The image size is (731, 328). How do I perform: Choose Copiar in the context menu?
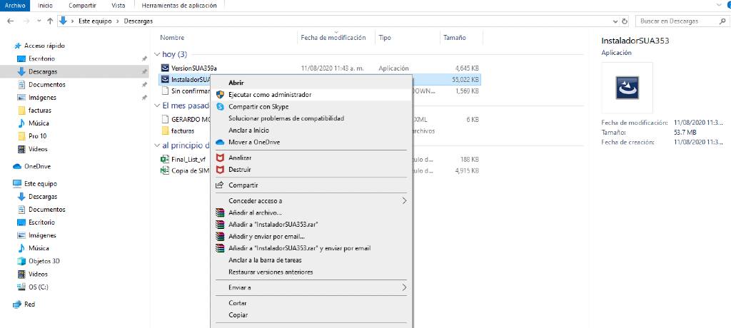point(238,314)
